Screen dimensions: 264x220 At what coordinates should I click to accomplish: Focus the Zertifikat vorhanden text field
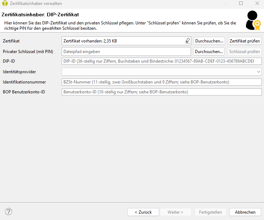122,41
